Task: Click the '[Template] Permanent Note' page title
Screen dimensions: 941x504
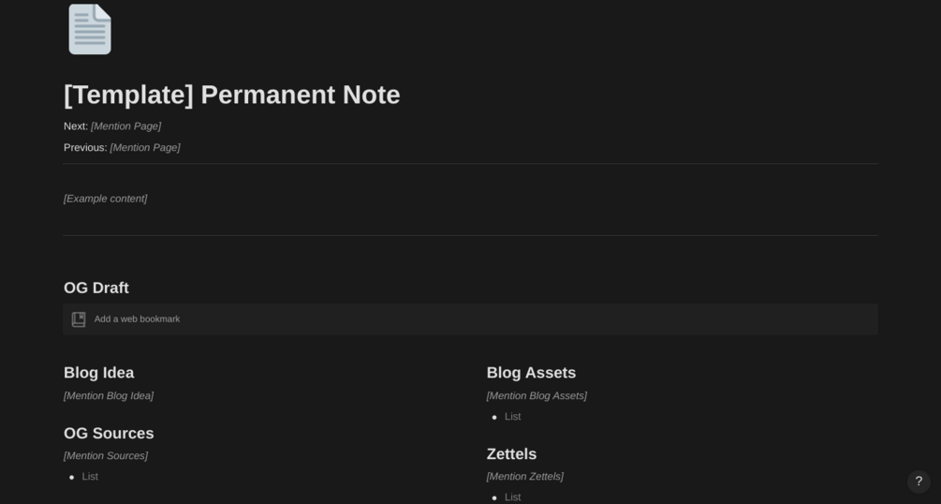Action: pyautogui.click(x=232, y=95)
